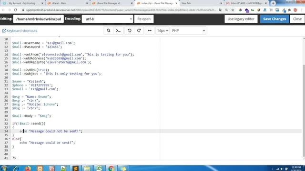Focus the Editing file path field

[38, 19]
